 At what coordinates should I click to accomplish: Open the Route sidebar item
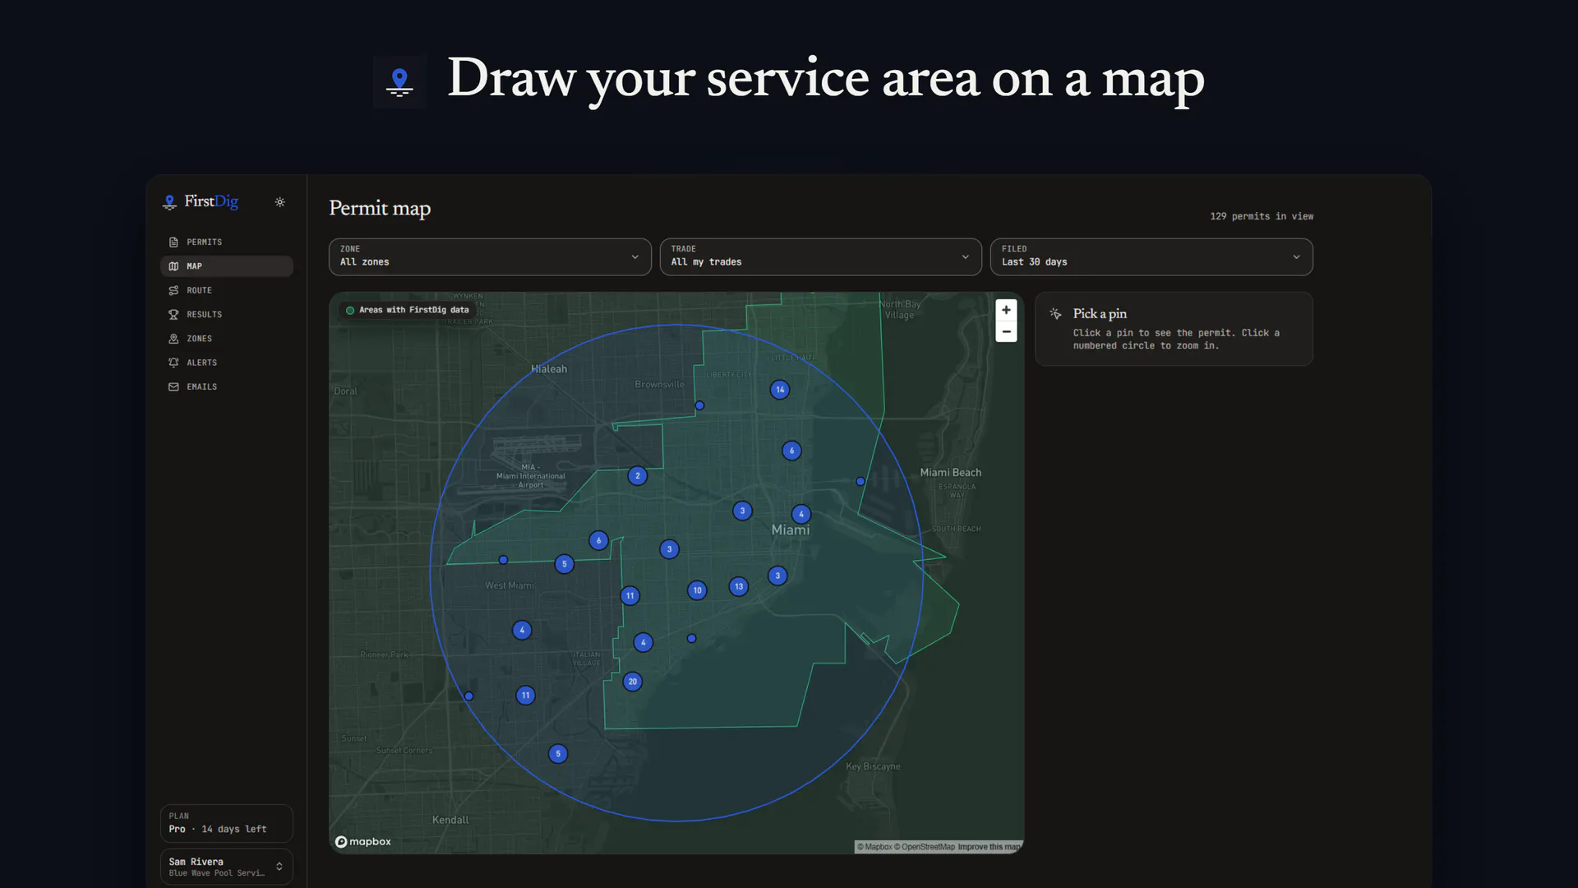(226, 290)
